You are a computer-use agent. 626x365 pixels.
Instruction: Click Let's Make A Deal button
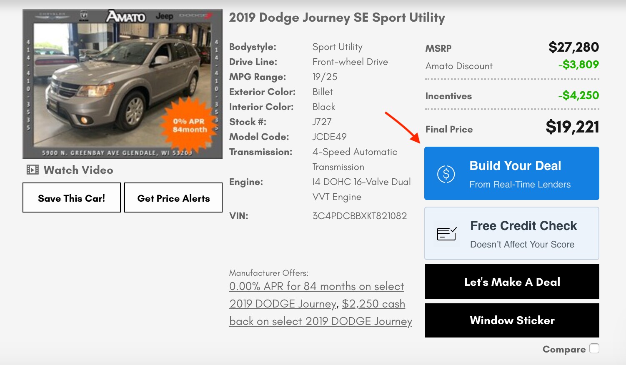pos(512,282)
